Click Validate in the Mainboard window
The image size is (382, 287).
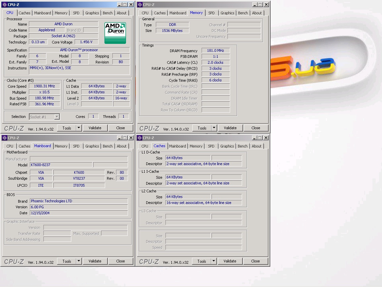(x=95, y=261)
